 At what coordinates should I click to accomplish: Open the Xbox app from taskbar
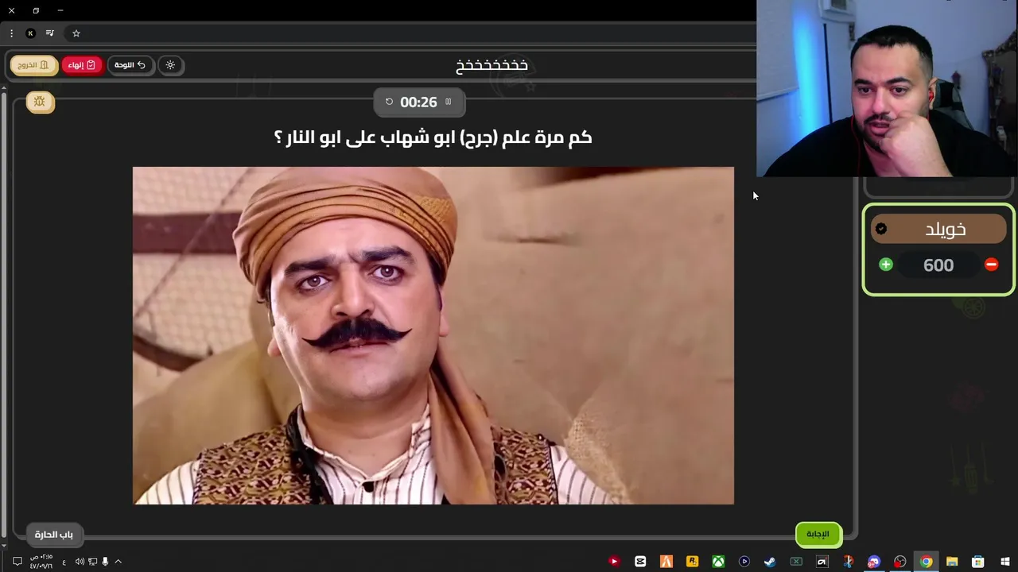coord(718,562)
